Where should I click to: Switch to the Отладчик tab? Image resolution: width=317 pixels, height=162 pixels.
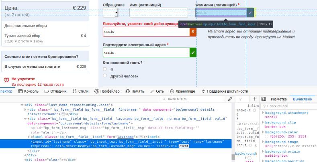pyautogui.click(x=55, y=91)
